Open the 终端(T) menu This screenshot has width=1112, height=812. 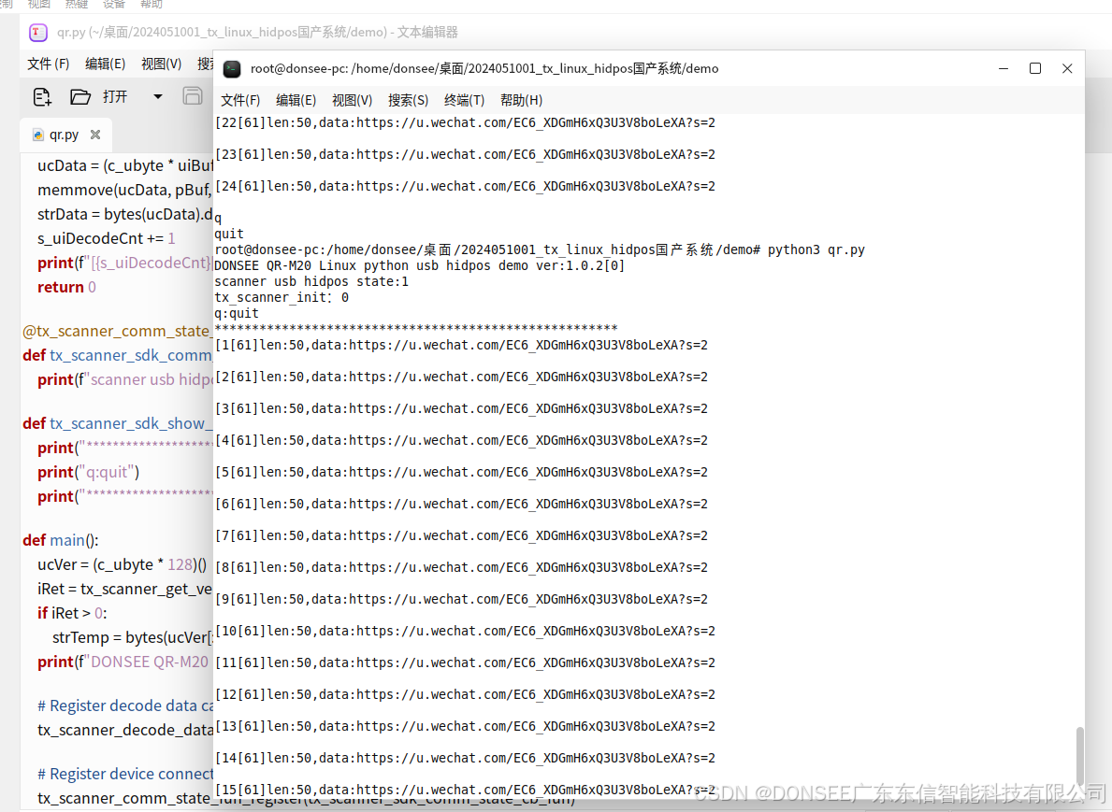click(x=464, y=100)
